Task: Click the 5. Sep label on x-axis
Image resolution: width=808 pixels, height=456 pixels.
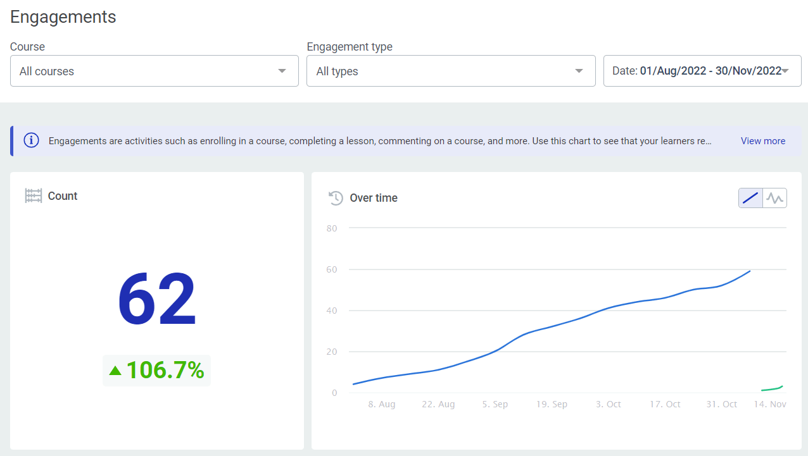Action: coord(495,404)
